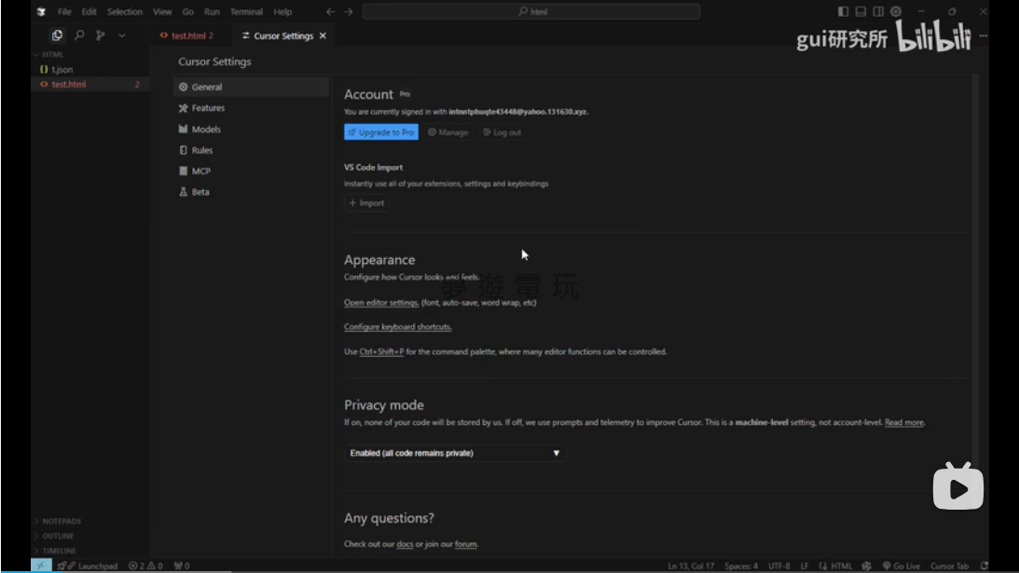
Task: Click the Open editor settings link
Action: pyautogui.click(x=381, y=303)
